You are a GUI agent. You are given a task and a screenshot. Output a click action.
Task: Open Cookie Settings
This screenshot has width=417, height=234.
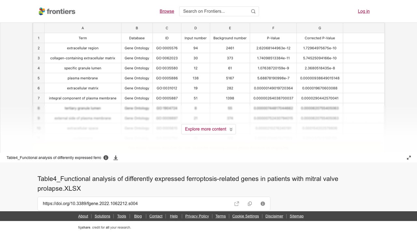click(246, 216)
